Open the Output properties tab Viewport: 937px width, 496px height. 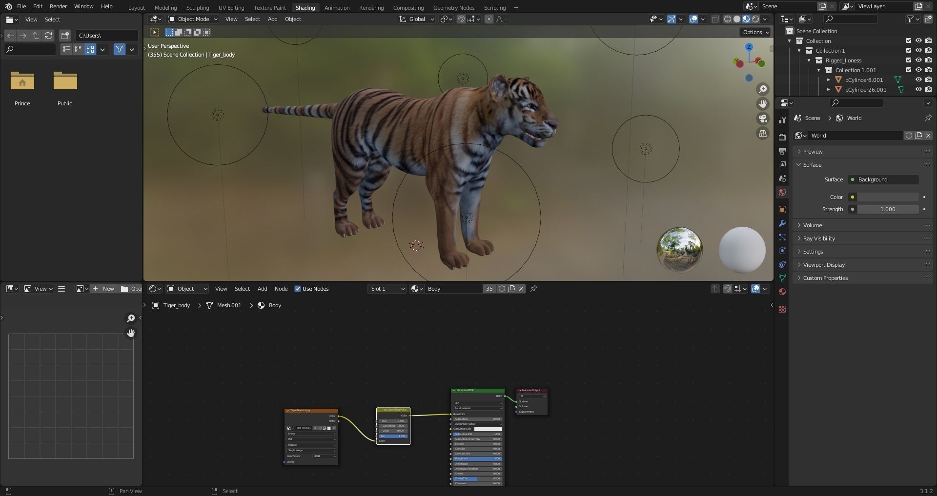pyautogui.click(x=782, y=151)
